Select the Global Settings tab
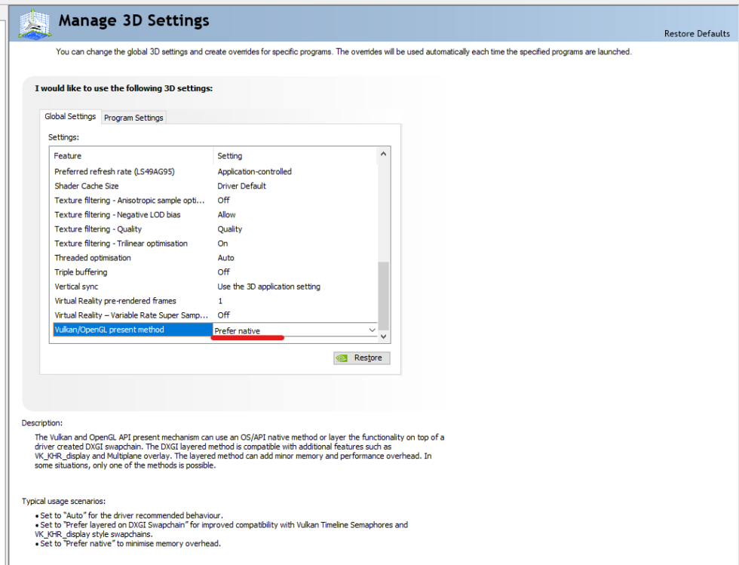The image size is (739, 565). pos(70,117)
